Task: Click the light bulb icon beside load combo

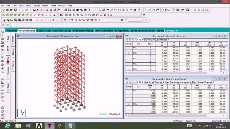Action: pos(144,15)
